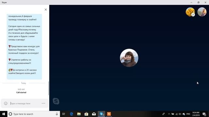
Task: Open the emoji picker in chat
Action: coord(6,103)
